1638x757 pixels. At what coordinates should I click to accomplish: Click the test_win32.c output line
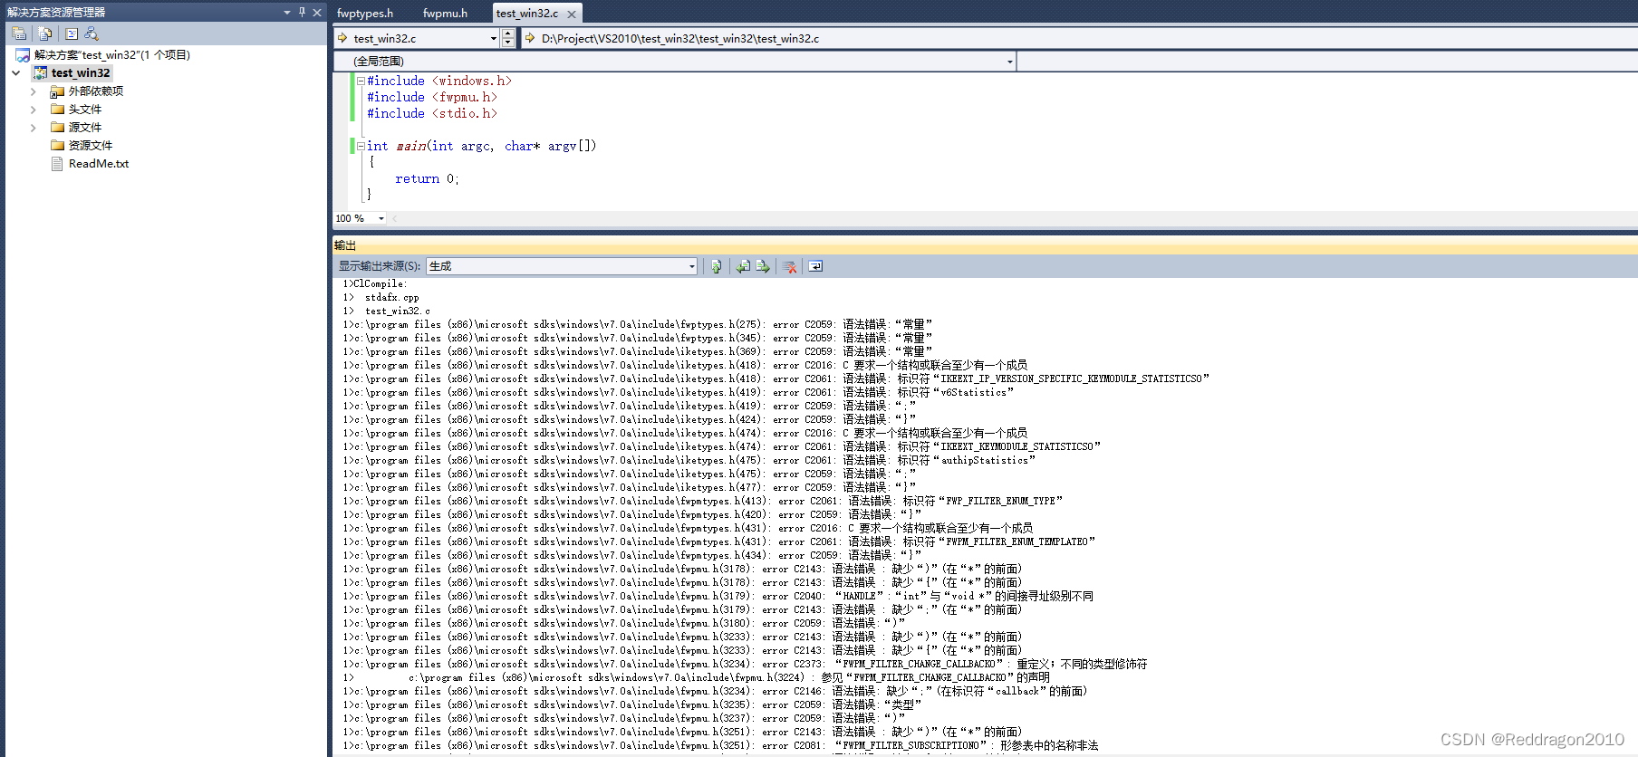387,311
